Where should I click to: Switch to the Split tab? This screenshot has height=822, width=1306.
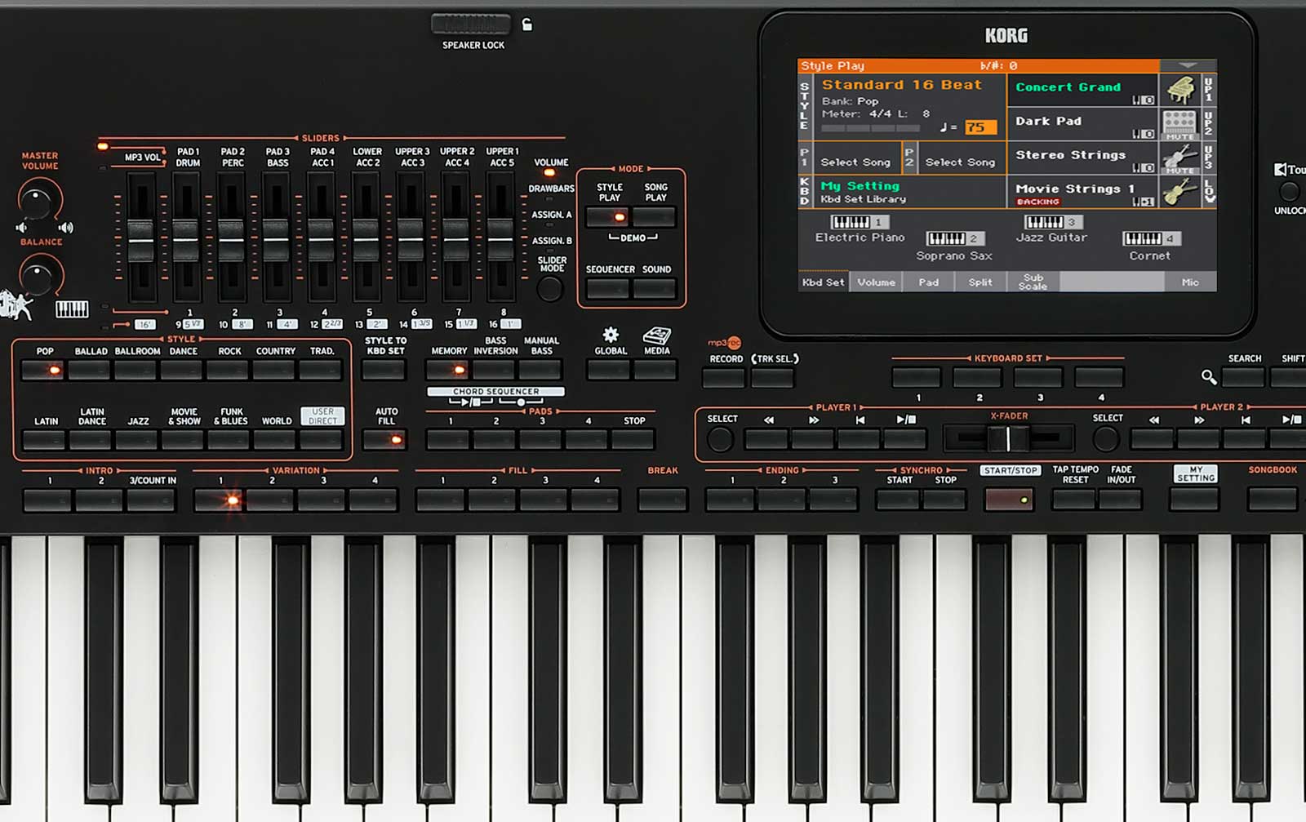click(x=980, y=282)
